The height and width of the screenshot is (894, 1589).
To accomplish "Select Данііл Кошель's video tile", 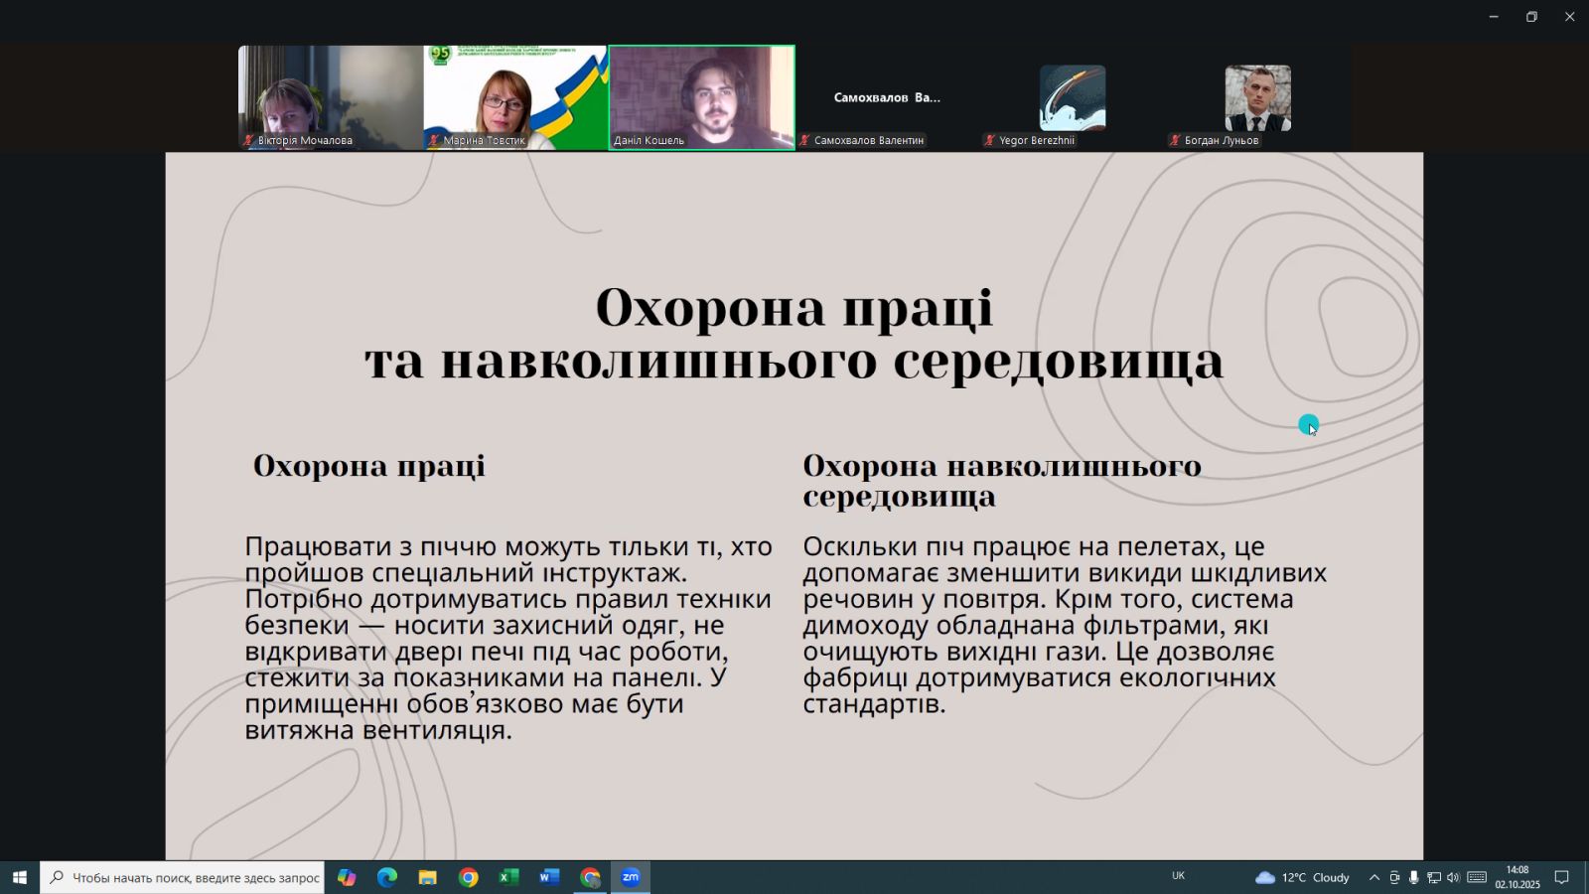I will pyautogui.click(x=701, y=97).
